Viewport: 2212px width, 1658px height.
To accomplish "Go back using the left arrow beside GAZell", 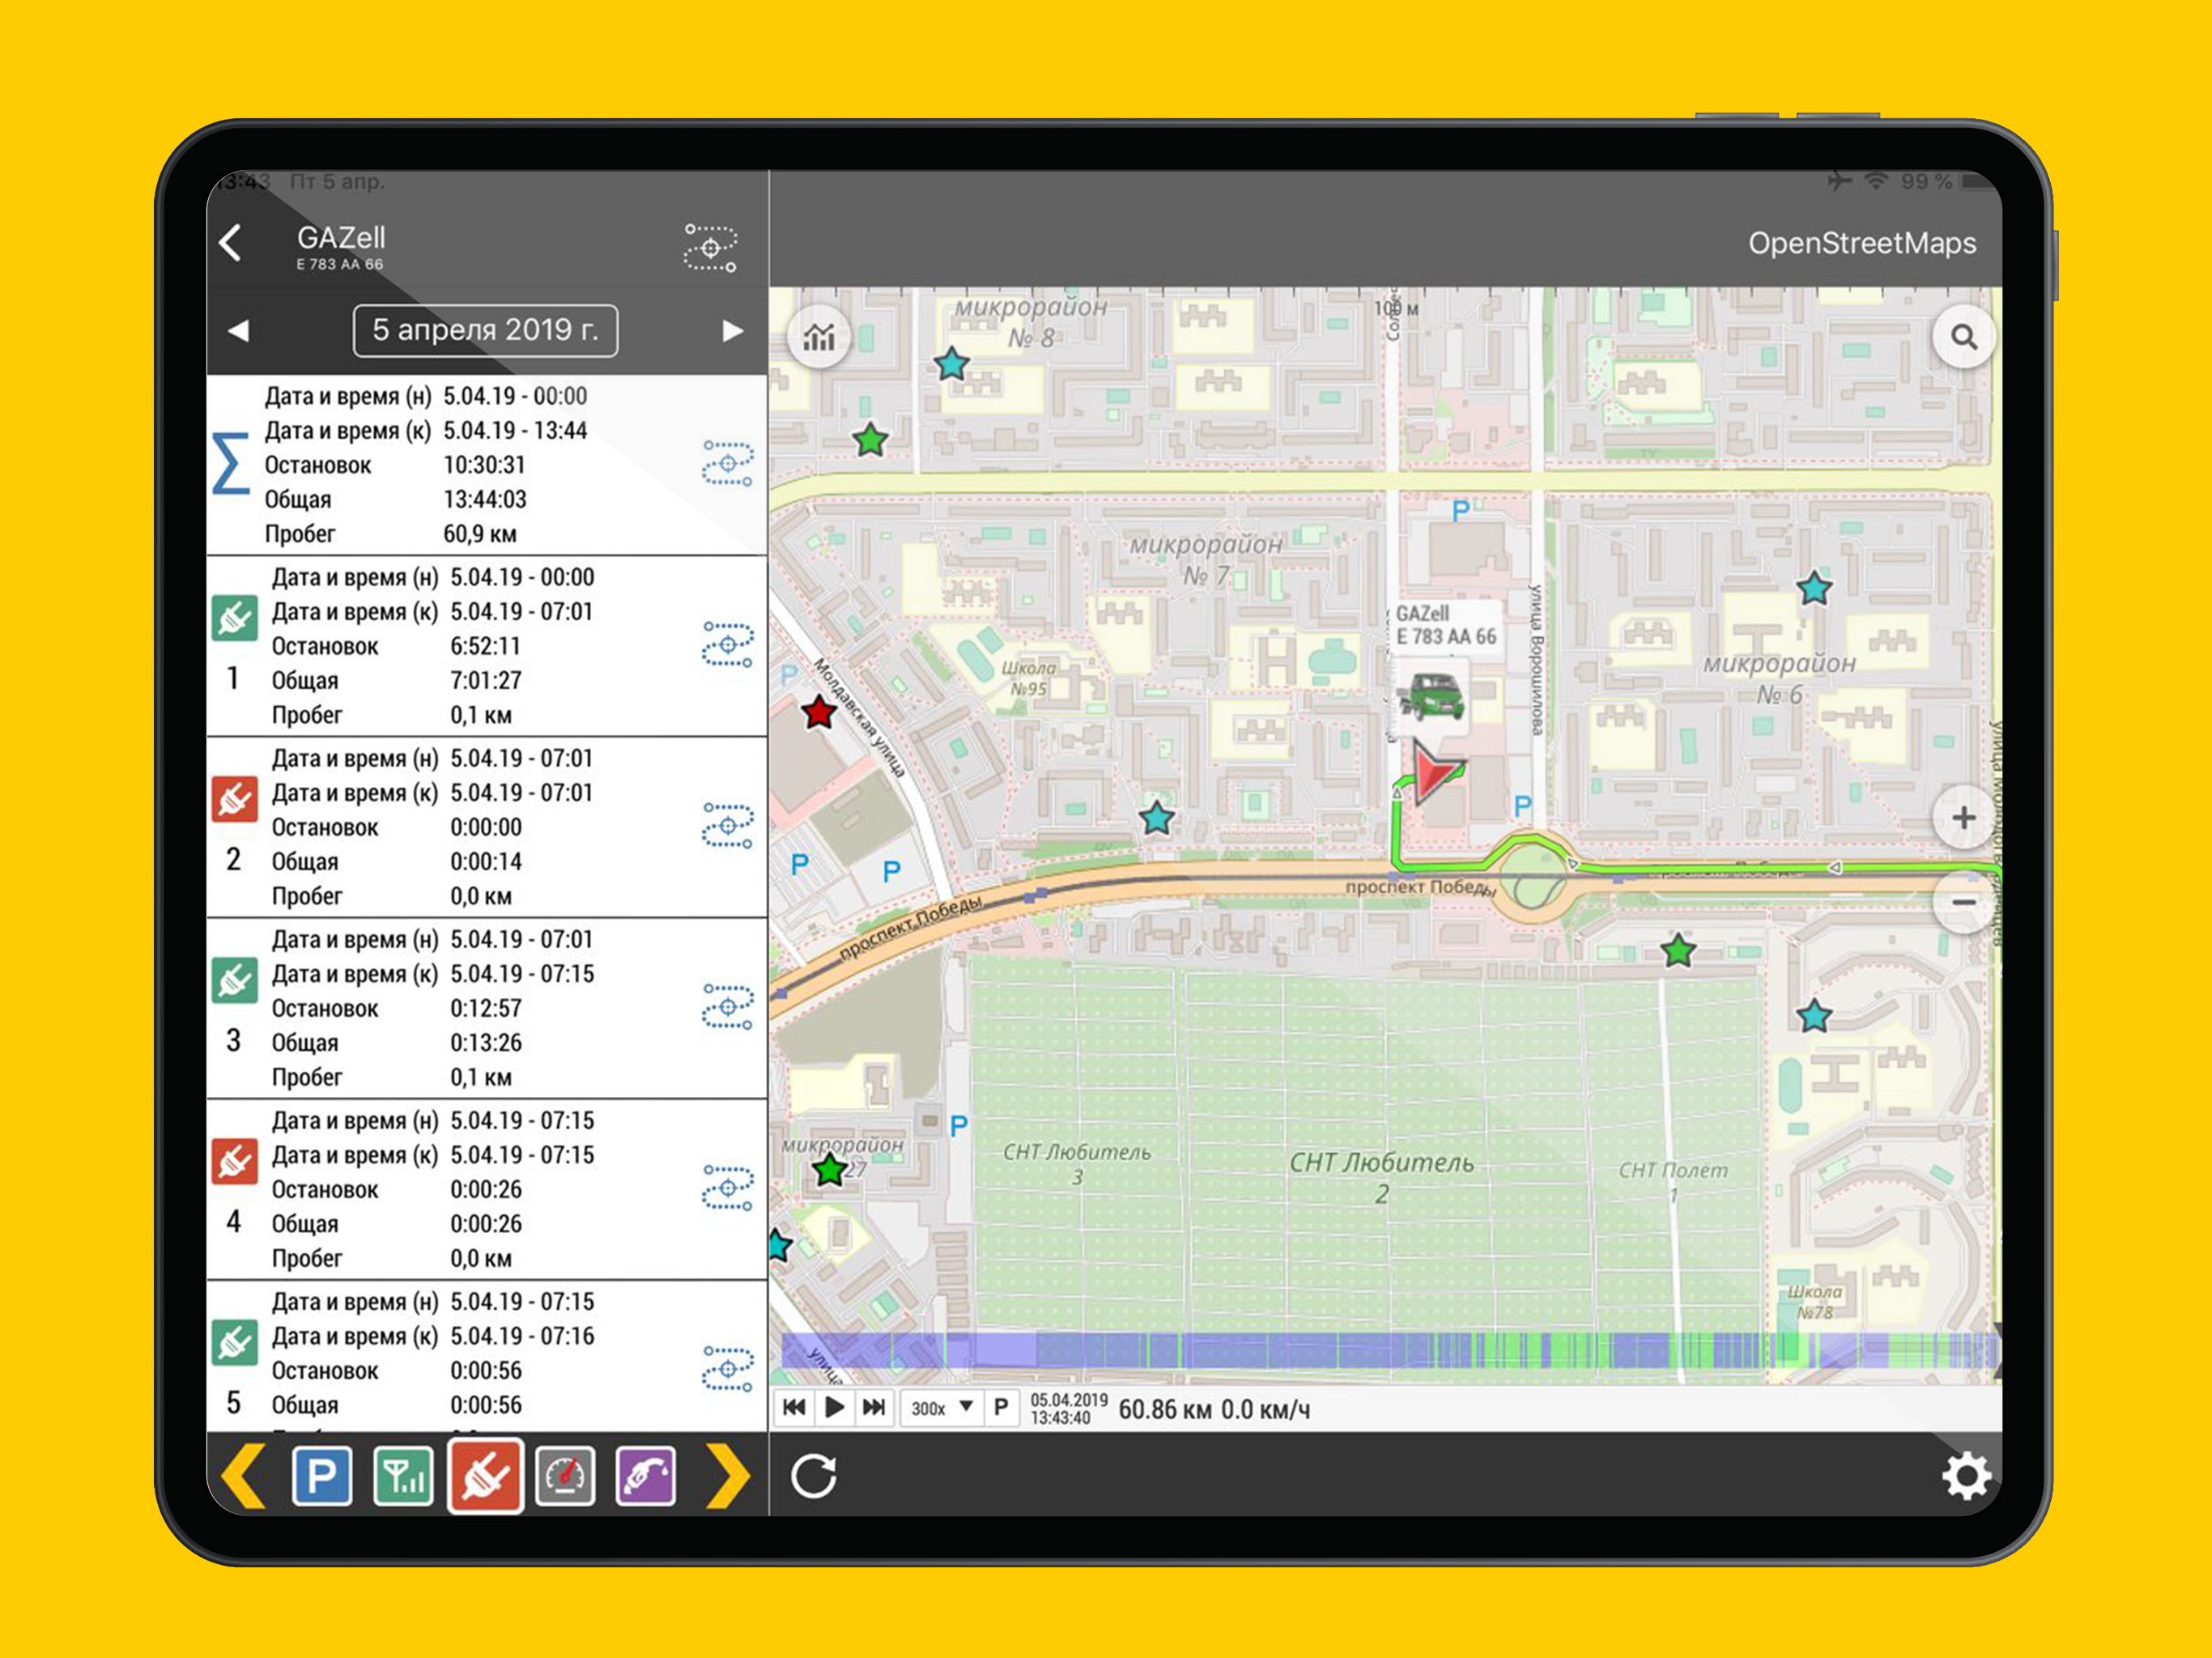I will click(x=231, y=243).
